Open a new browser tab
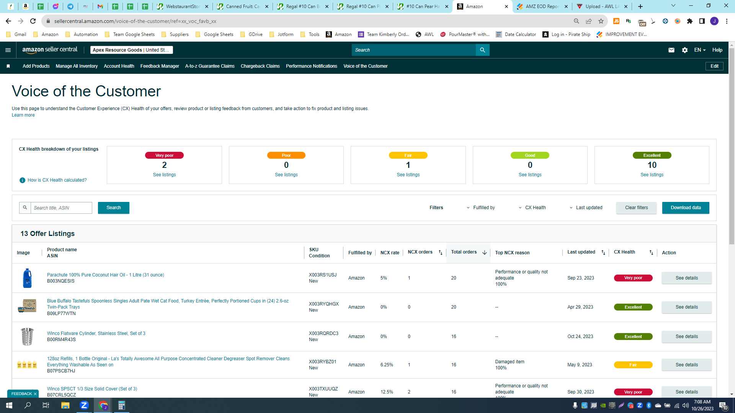The height and width of the screenshot is (413, 735). point(640,7)
